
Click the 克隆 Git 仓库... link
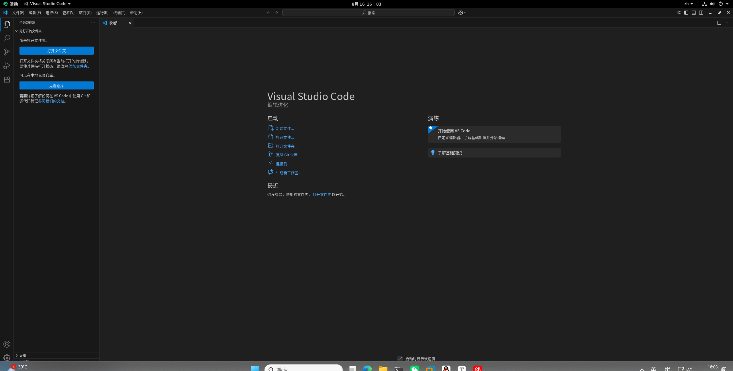tap(288, 155)
